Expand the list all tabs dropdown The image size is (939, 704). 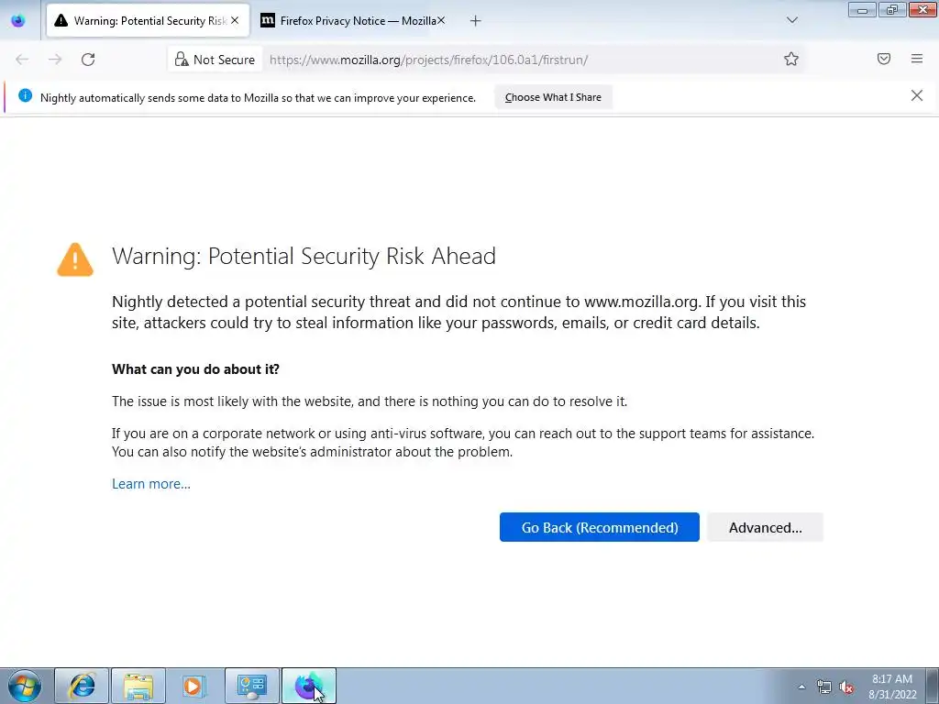pos(791,20)
